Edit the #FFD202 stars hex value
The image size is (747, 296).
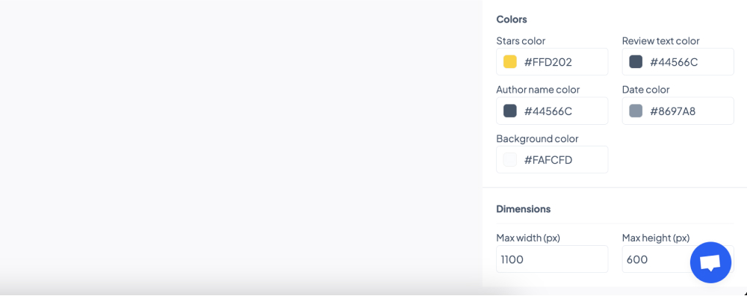click(x=552, y=61)
